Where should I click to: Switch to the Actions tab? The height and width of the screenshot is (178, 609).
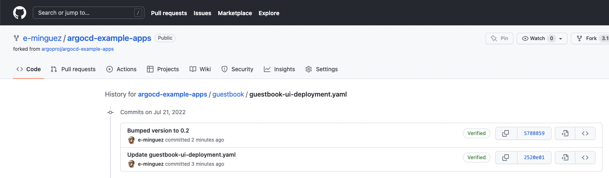pyautogui.click(x=121, y=69)
